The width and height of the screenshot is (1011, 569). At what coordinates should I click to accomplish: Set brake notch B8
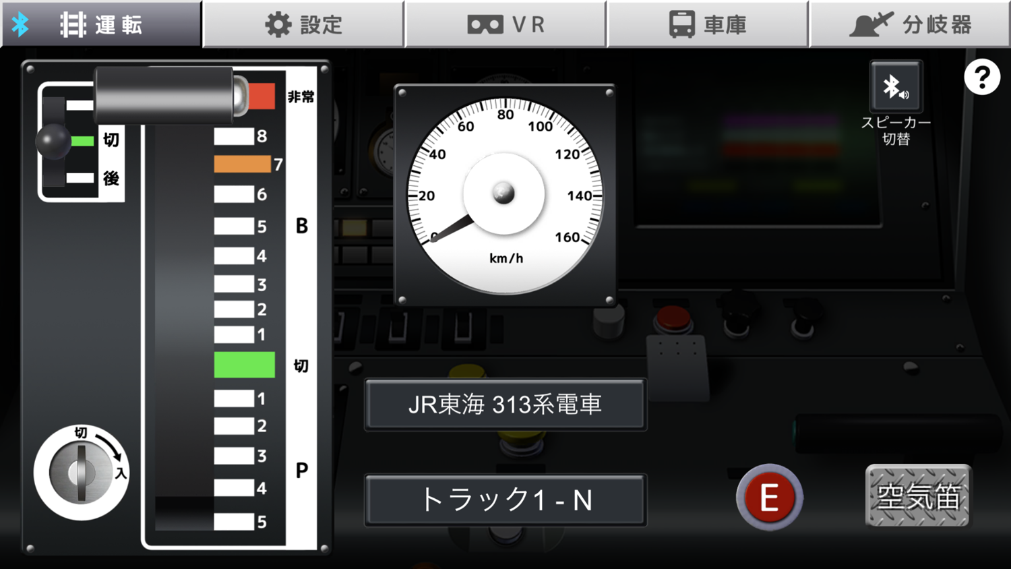[x=234, y=137]
